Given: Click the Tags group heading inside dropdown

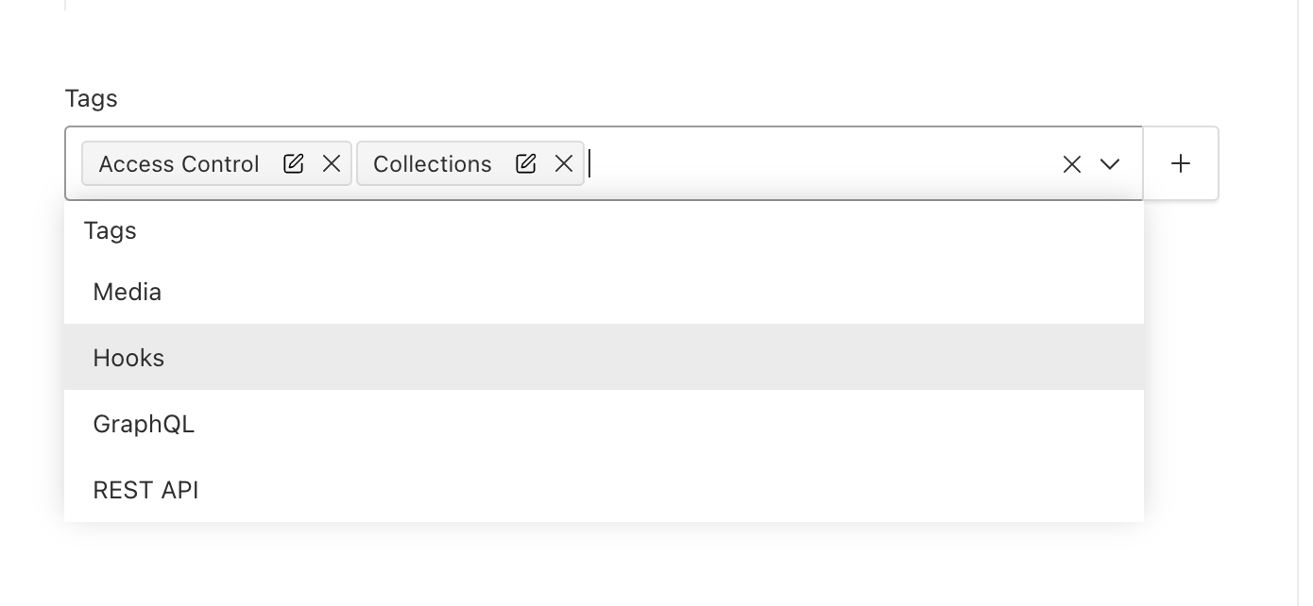Looking at the screenshot, I should click(x=111, y=230).
